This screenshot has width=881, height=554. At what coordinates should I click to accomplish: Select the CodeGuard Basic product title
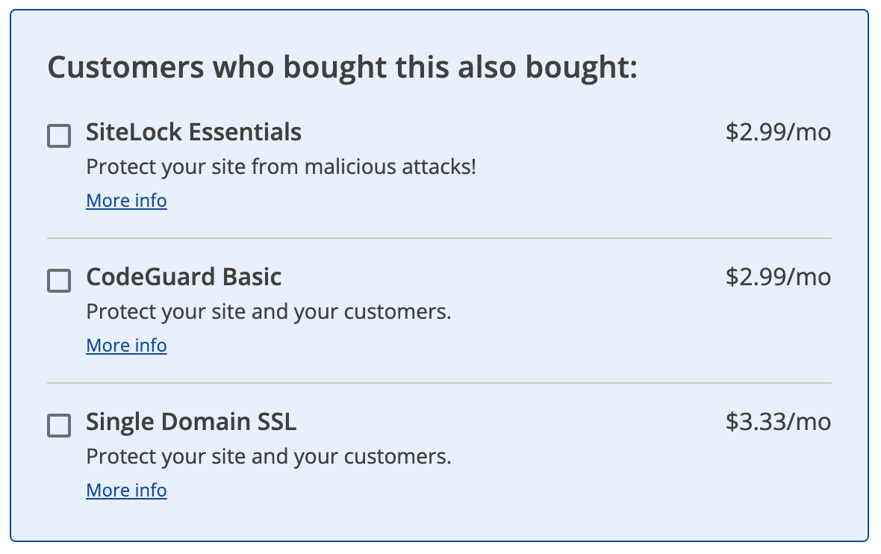click(184, 277)
